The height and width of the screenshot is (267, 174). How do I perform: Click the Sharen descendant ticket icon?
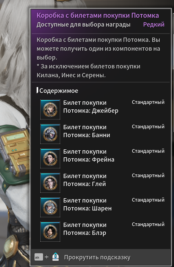click(x=50, y=207)
